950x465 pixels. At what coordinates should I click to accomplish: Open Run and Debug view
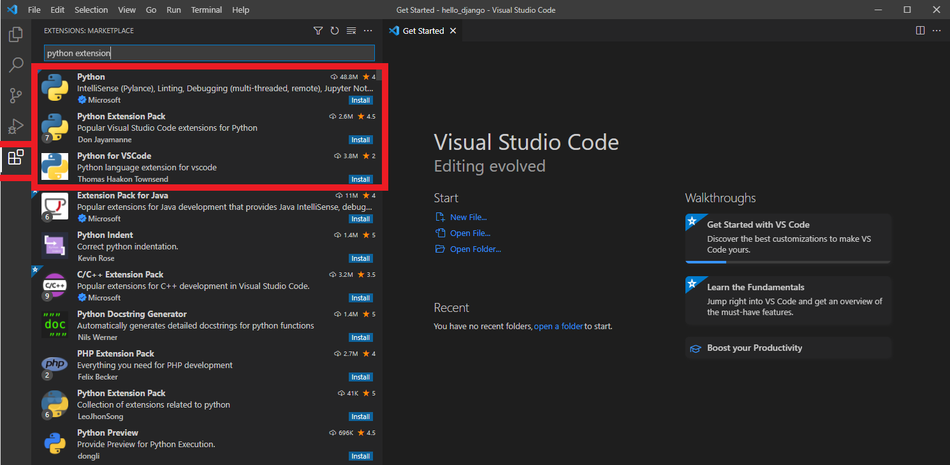(15, 126)
